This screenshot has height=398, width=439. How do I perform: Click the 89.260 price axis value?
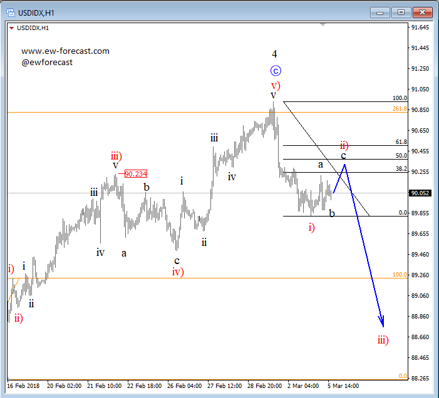tap(420, 275)
